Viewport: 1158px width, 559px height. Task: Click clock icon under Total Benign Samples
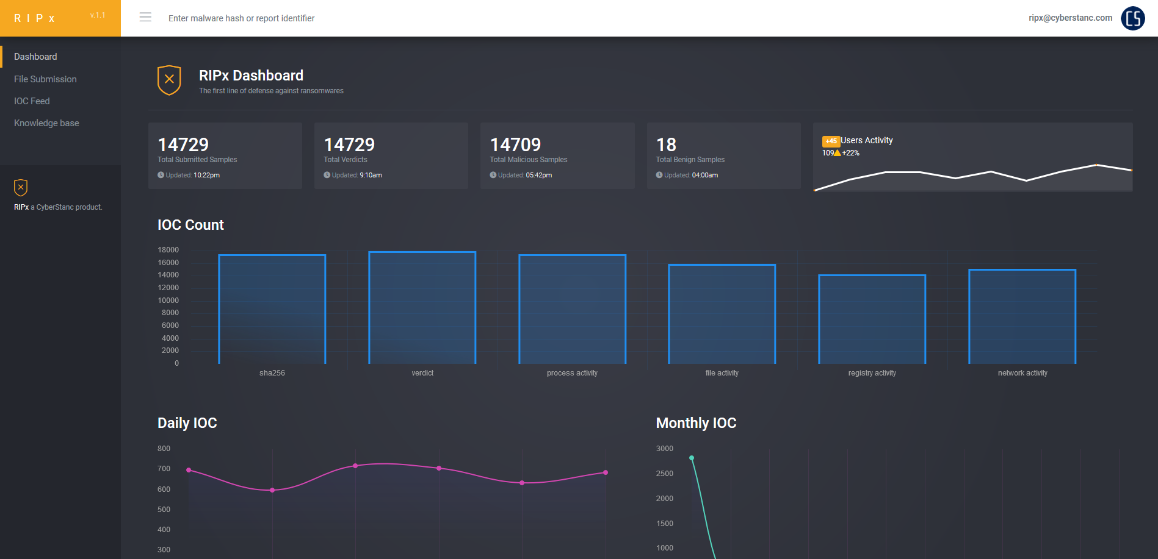pos(659,175)
